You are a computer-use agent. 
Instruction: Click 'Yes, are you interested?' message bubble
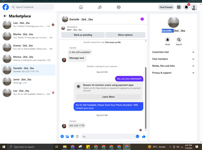(x=129, y=79)
